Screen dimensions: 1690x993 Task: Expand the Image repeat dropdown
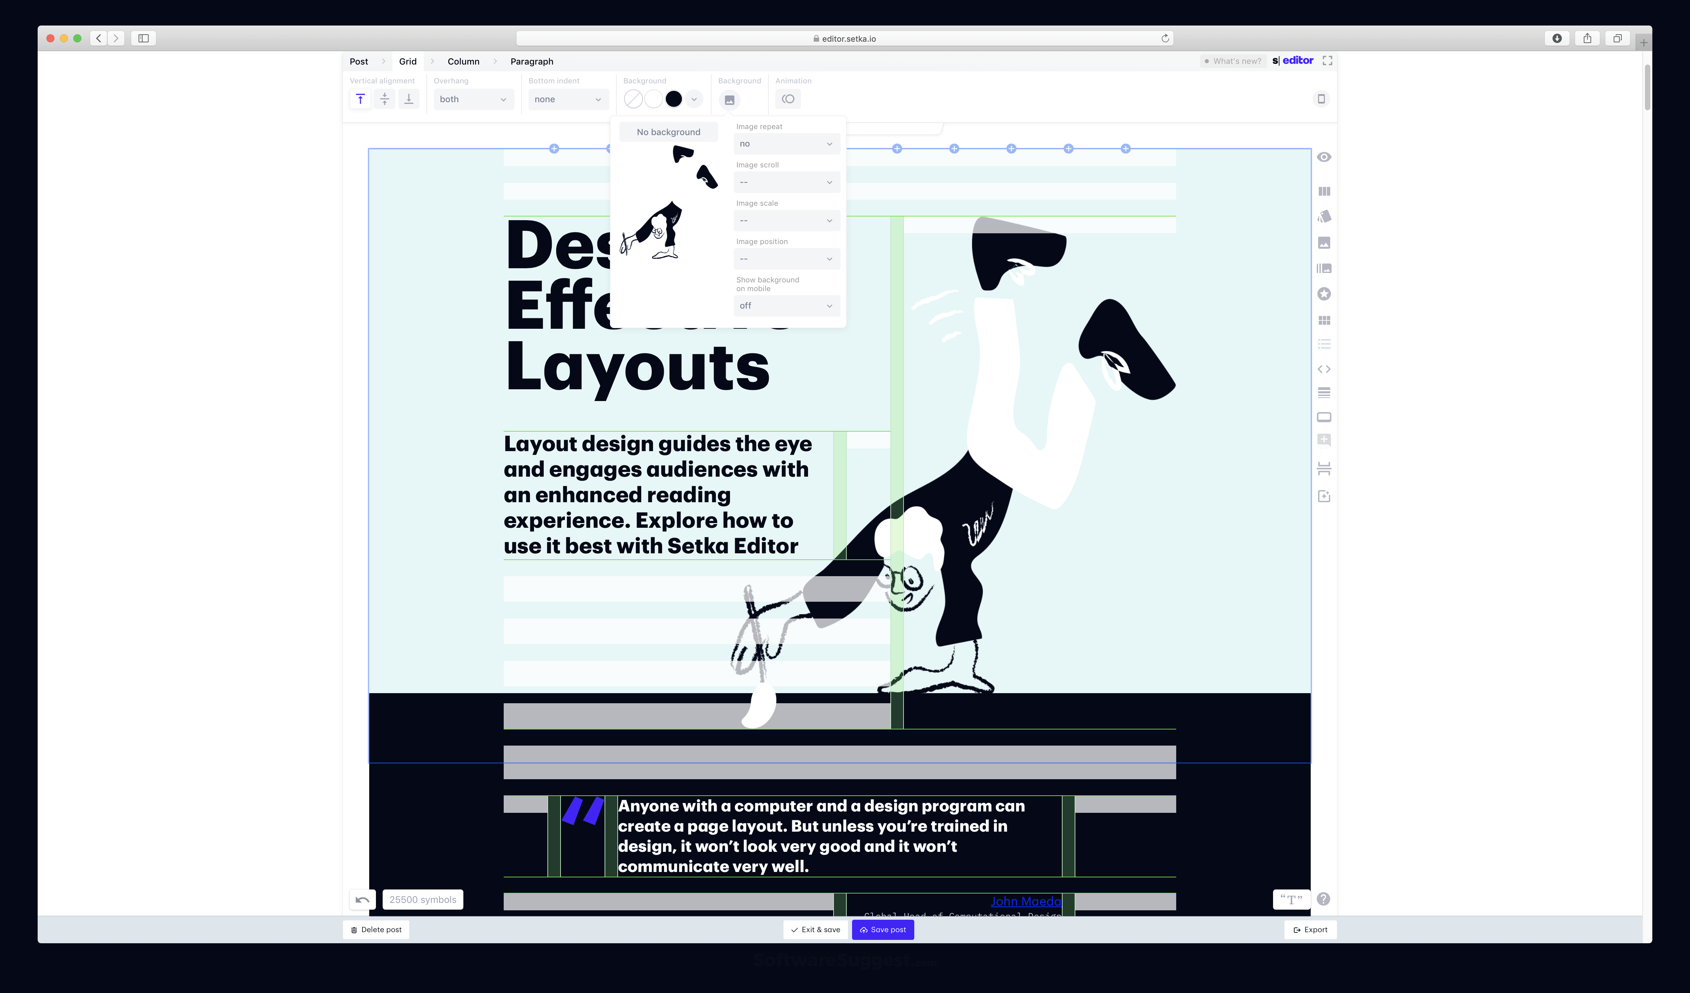pyautogui.click(x=786, y=144)
